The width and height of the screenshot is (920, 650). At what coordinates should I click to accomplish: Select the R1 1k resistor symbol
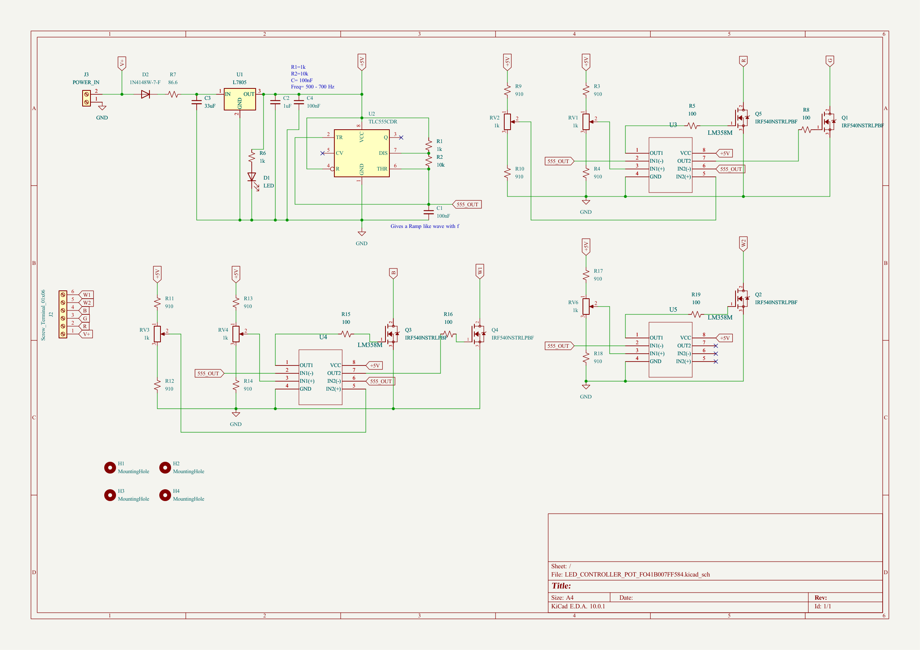point(429,145)
